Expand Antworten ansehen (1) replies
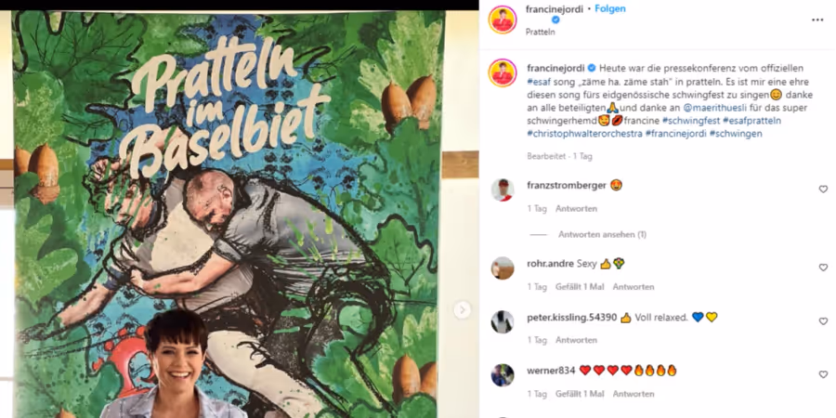The image size is (836, 418). coord(602,235)
